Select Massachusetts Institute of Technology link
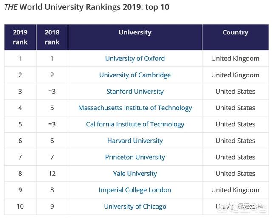272x218 pixels. 135,108
